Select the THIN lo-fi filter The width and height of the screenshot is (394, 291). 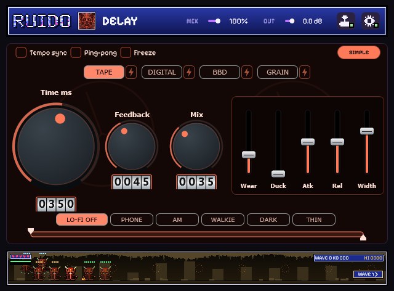(314, 219)
